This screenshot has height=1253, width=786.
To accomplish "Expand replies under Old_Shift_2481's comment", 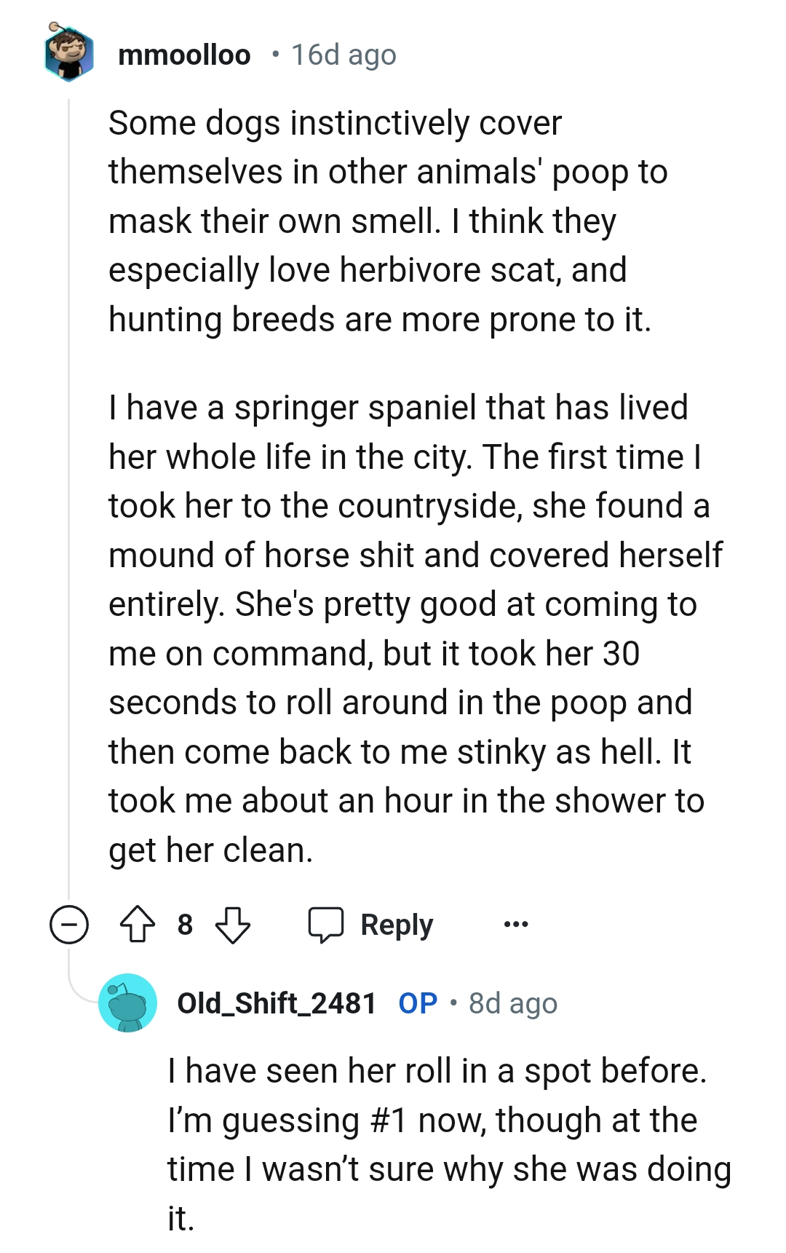I will (69, 925).
